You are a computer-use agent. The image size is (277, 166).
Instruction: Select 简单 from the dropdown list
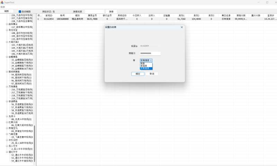143,63
